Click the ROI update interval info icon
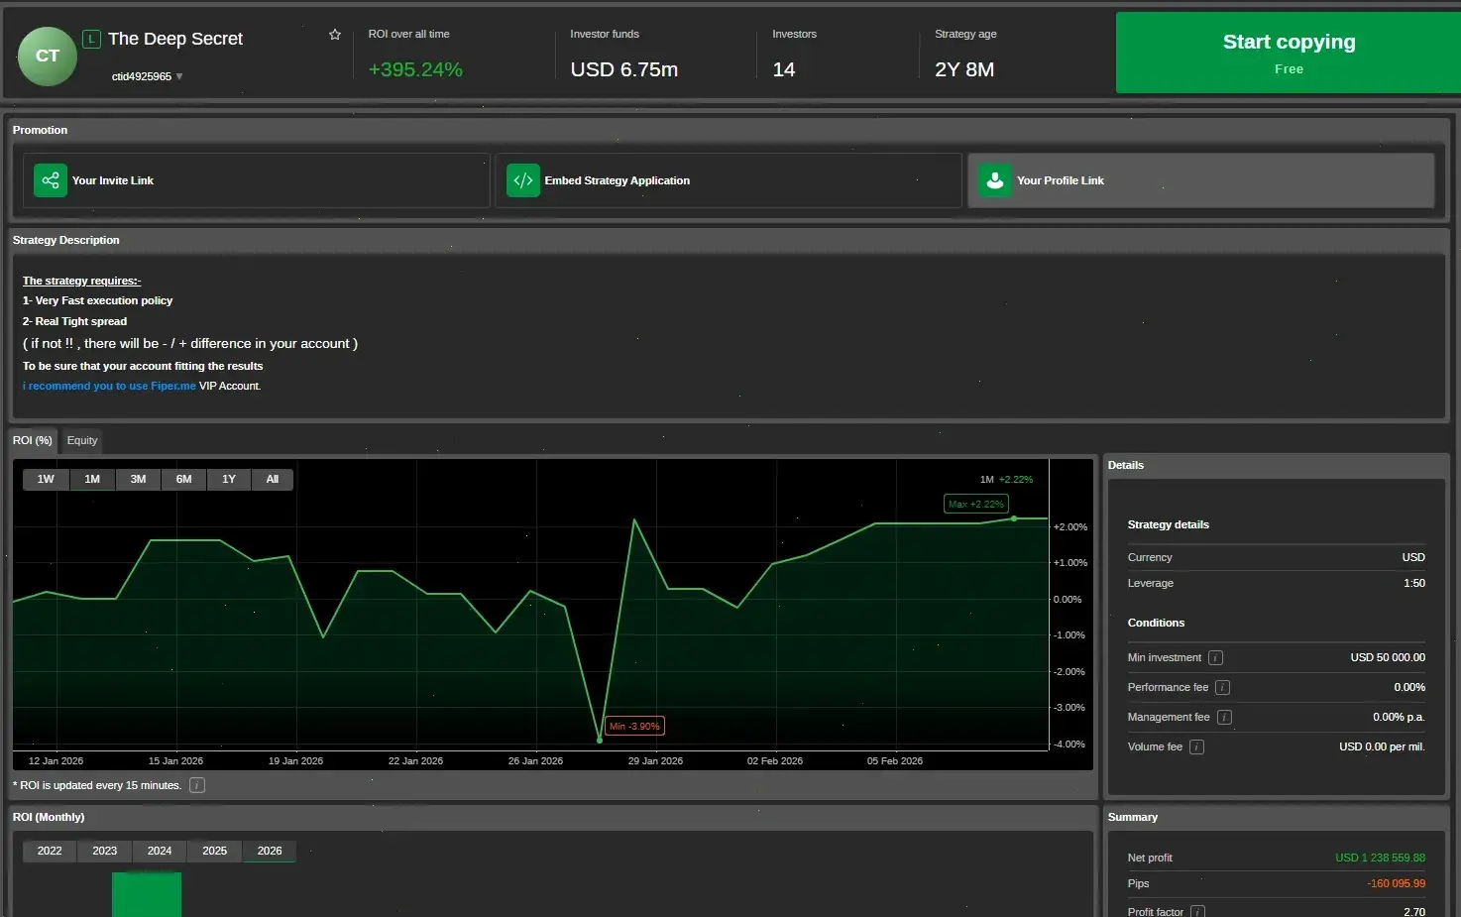Screen dimensions: 1461x917 [196, 784]
